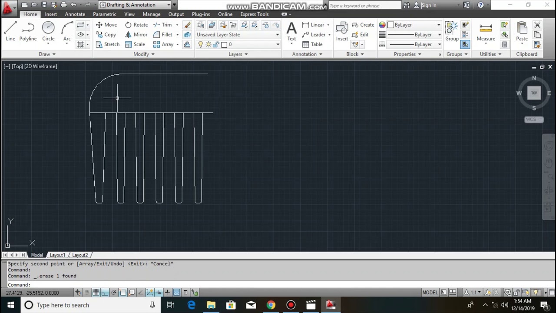
Task: Switch to the Parametric ribbon tab
Action: 104,14
